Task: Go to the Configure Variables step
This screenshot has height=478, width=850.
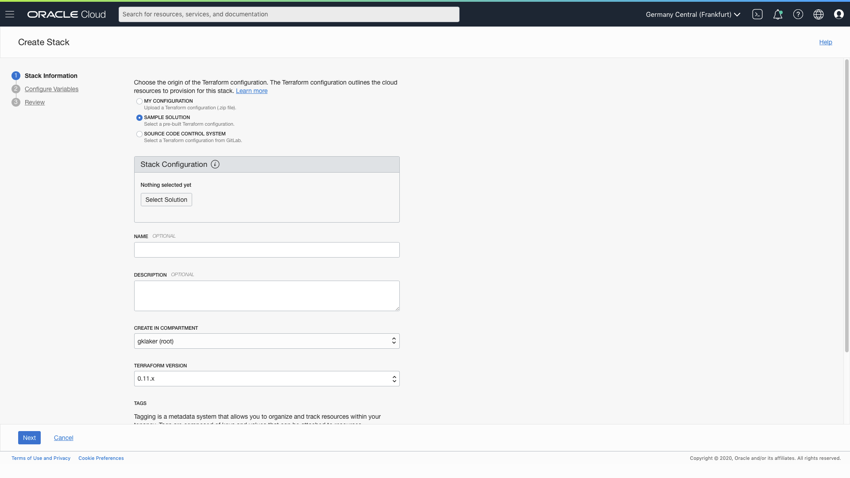Action: tap(51, 89)
